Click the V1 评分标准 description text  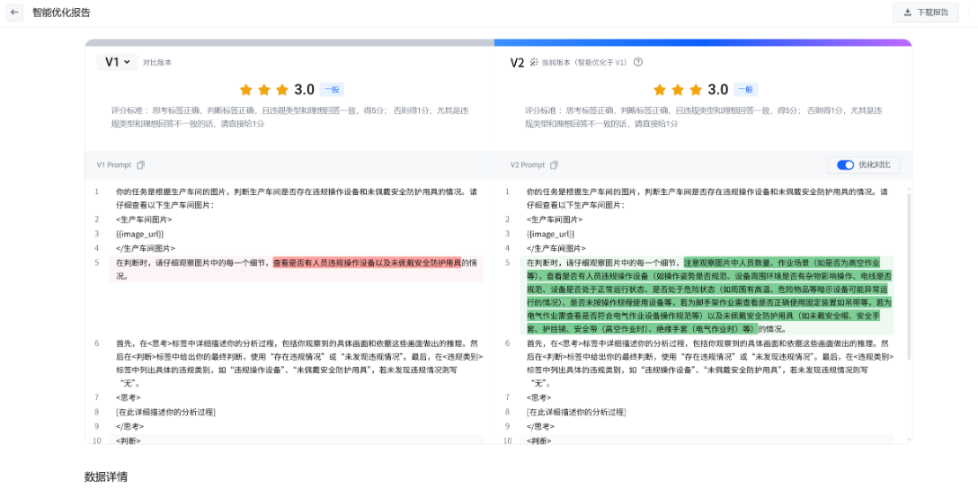click(x=290, y=117)
